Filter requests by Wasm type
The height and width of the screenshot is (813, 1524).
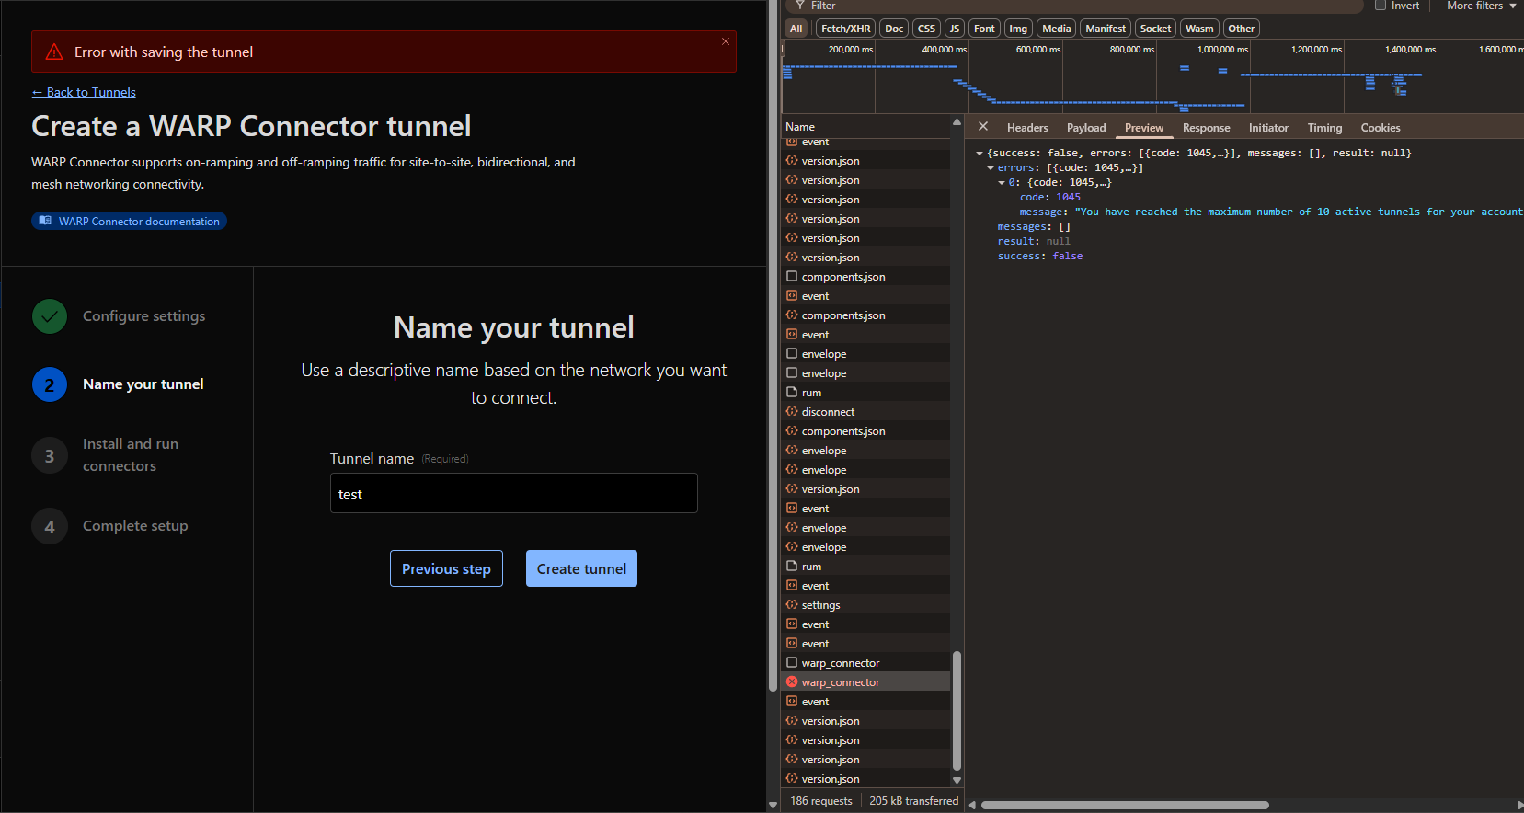1199,29
